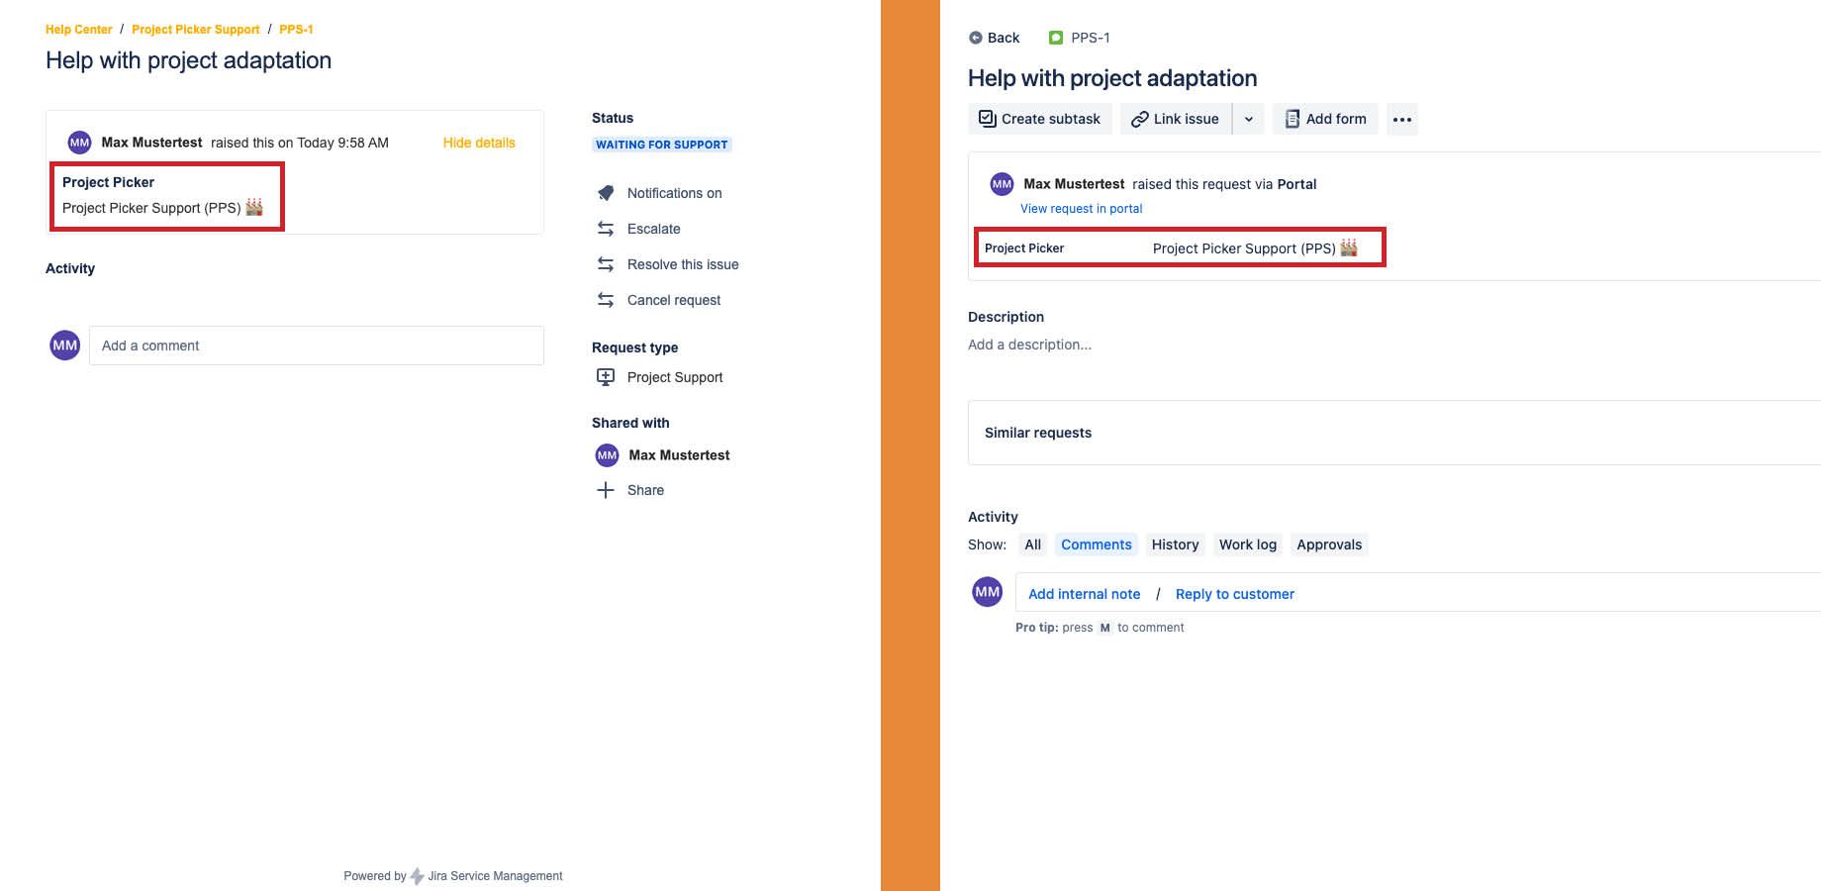Open Help Center breadcrumb link
Image resolution: width=1821 pixels, height=891 pixels.
tap(79, 30)
